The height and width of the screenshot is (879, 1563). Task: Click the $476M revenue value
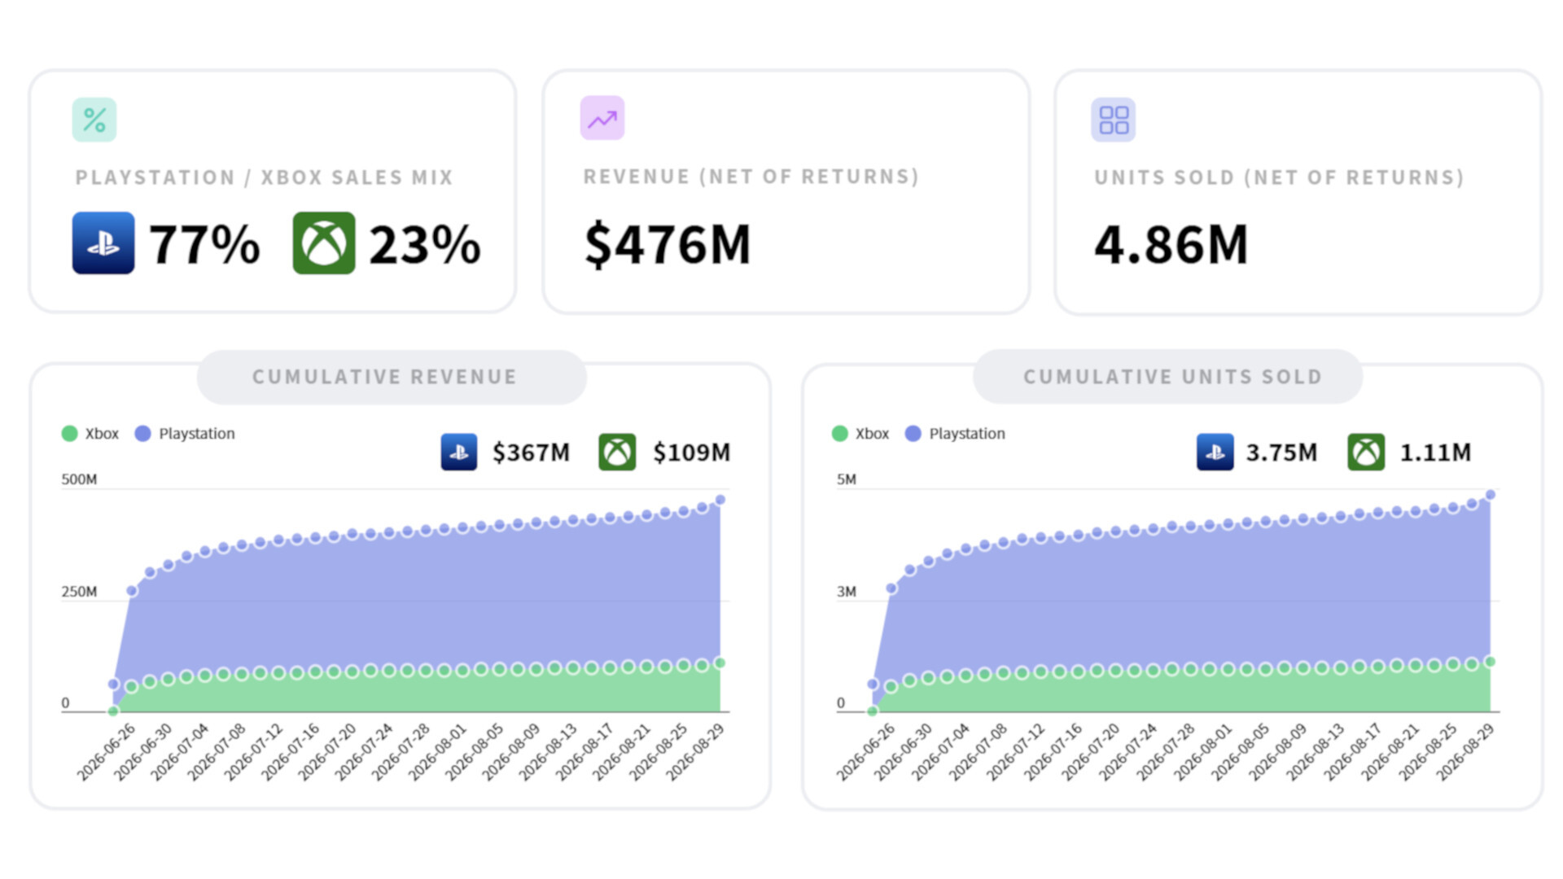tap(668, 244)
